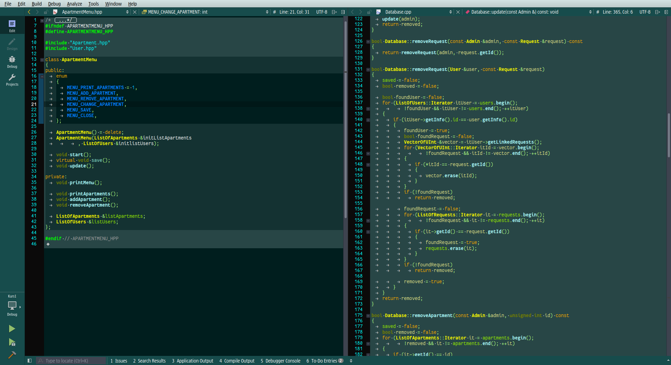Open the Database.cpp document dropdown
This screenshot has height=365, width=671.
click(450, 12)
